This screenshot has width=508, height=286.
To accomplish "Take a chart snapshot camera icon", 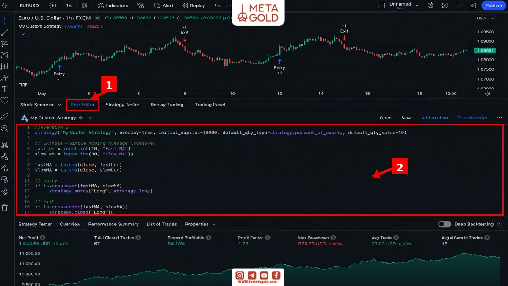I will click(x=473, y=6).
